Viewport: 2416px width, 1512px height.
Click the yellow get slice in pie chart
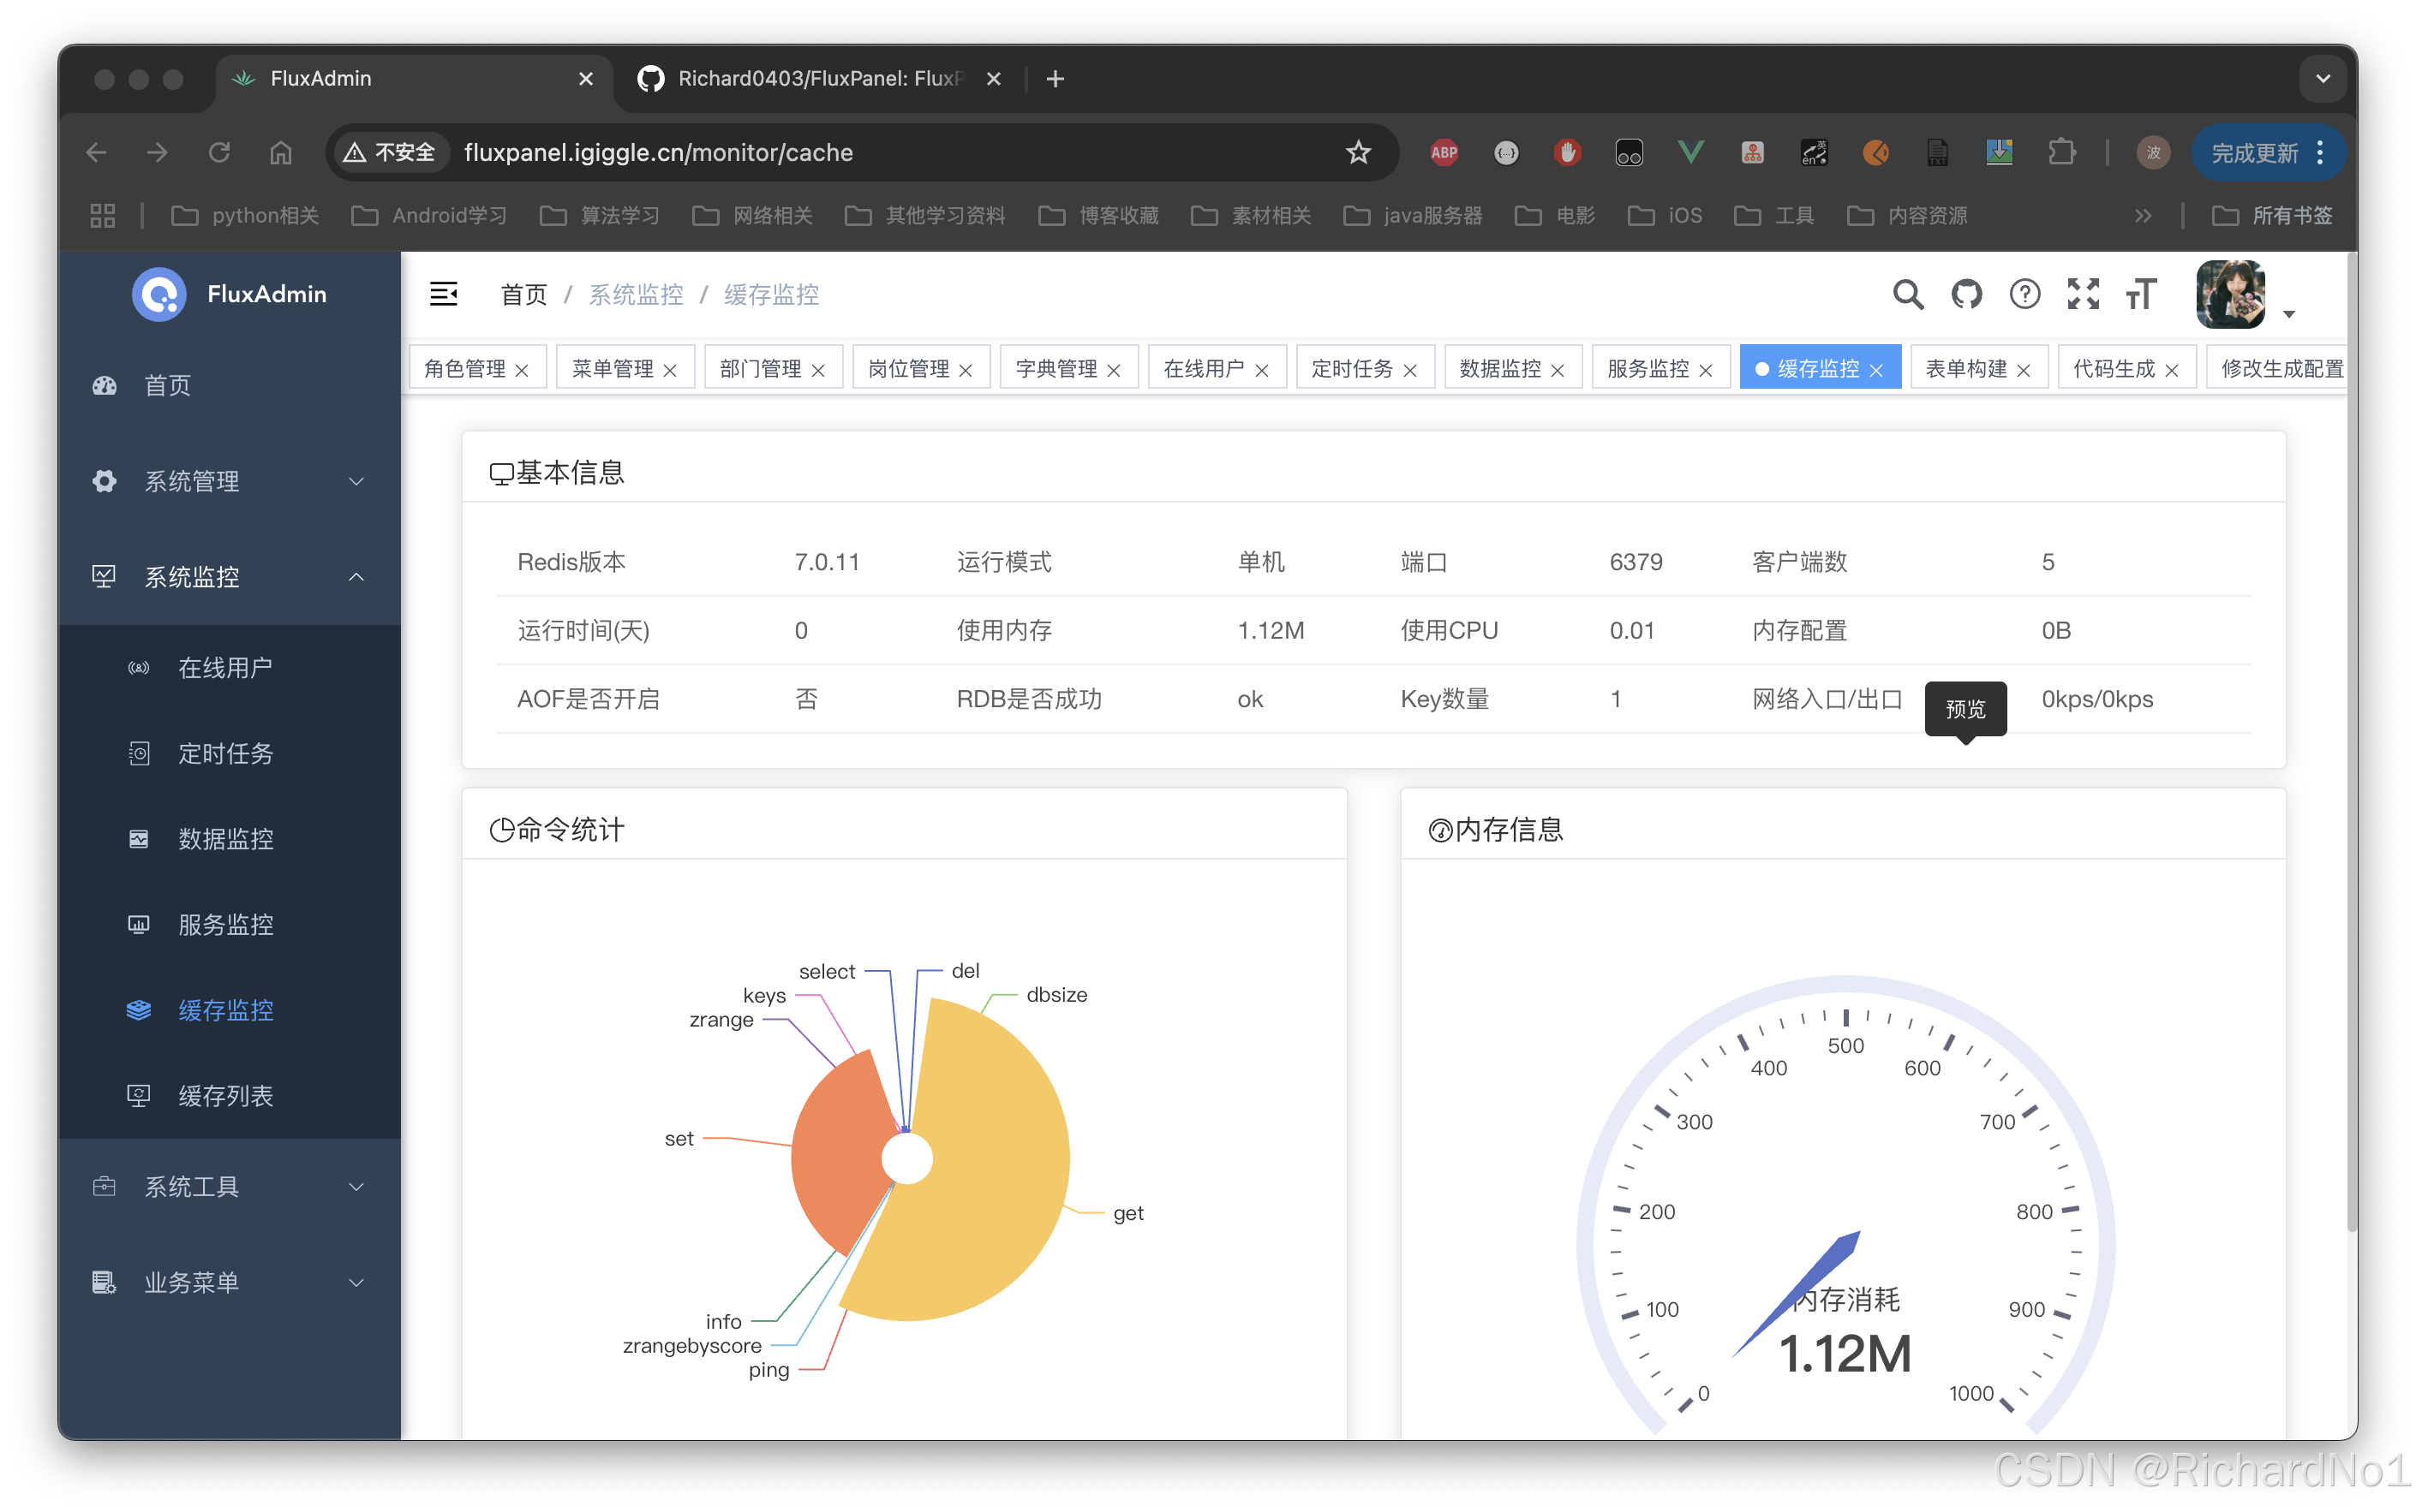(x=990, y=1160)
